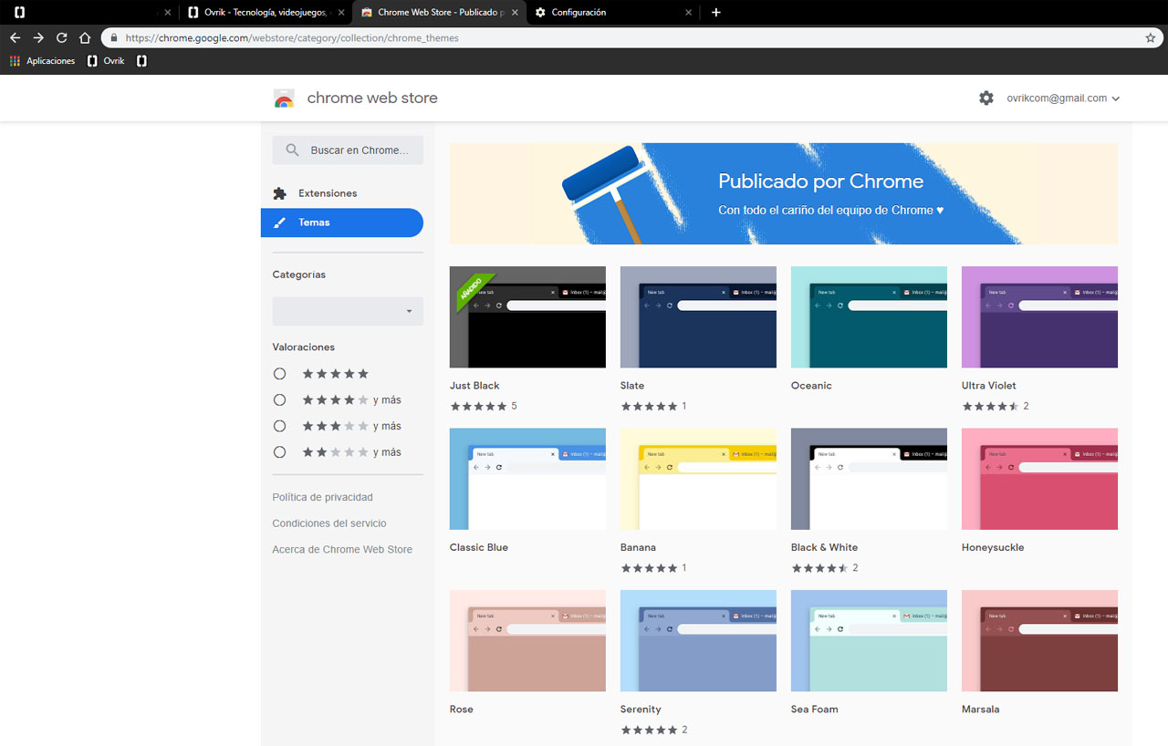1168x746 pixels.
Task: Click the Banana theme name text
Action: pos(638,547)
